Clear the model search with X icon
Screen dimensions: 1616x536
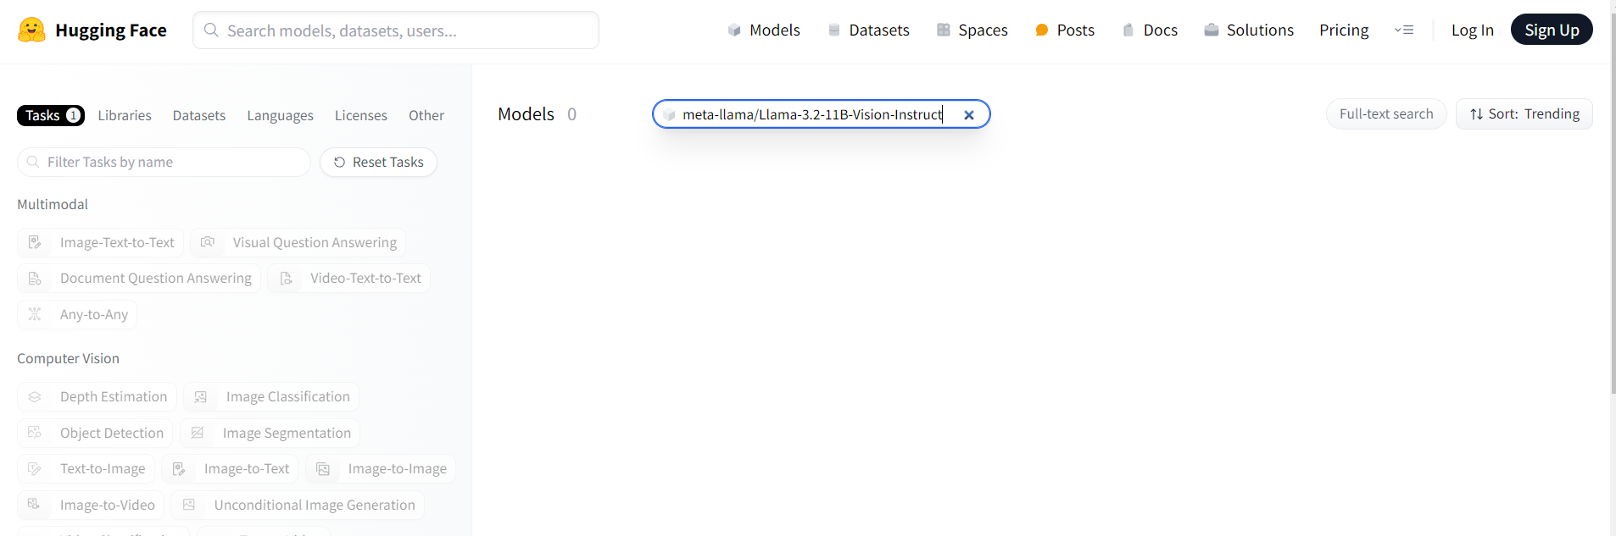coord(969,115)
